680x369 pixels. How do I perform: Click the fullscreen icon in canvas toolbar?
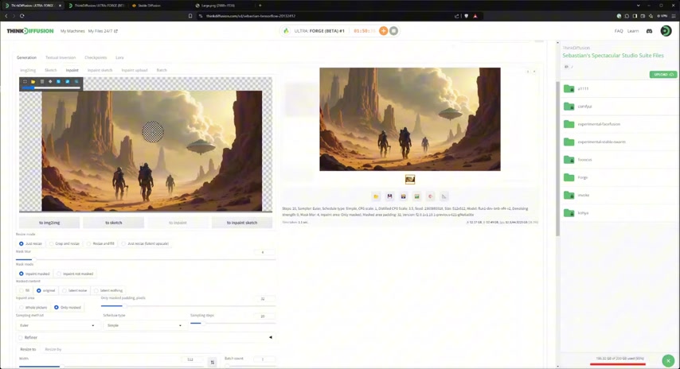click(x=25, y=81)
